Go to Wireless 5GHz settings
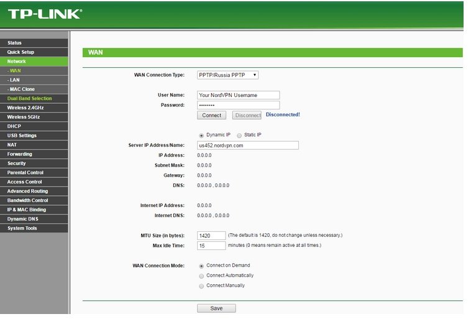This screenshot has width=476, height=319. (x=34, y=117)
